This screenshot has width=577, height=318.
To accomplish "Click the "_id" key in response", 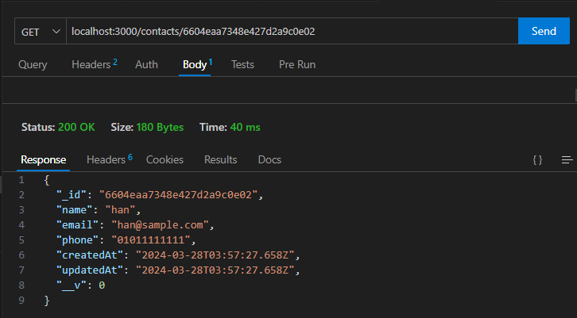I will click(72, 194).
